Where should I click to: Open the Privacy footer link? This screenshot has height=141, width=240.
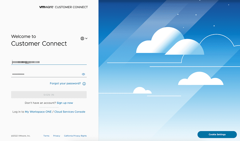pyautogui.click(x=57, y=136)
